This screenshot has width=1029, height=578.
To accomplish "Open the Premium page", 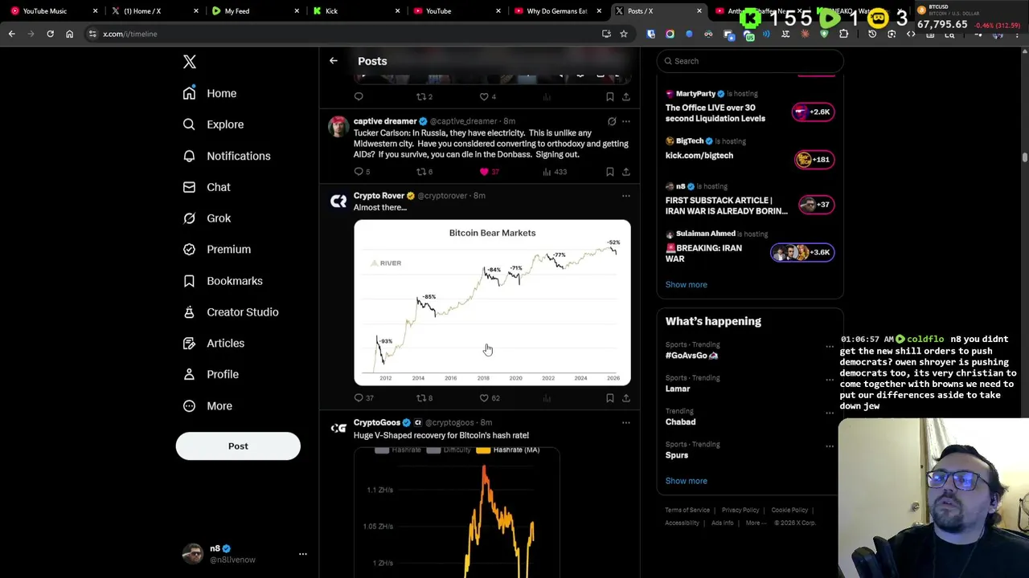I will pyautogui.click(x=216, y=249).
